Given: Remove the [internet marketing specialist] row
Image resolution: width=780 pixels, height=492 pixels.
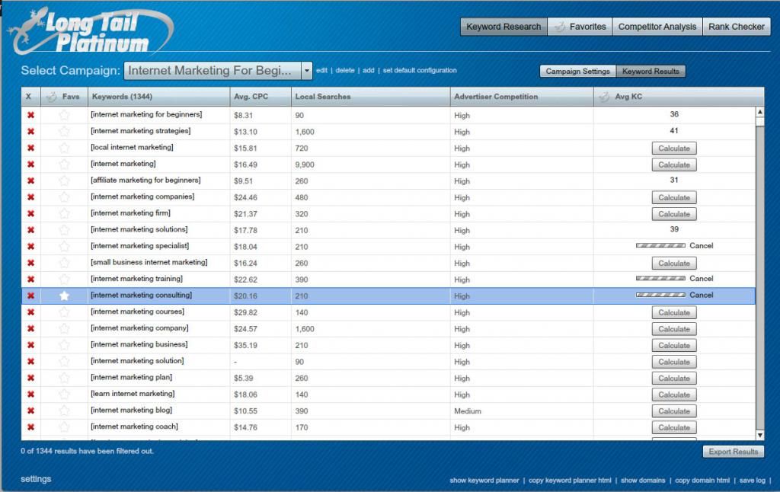Looking at the screenshot, I should point(30,246).
